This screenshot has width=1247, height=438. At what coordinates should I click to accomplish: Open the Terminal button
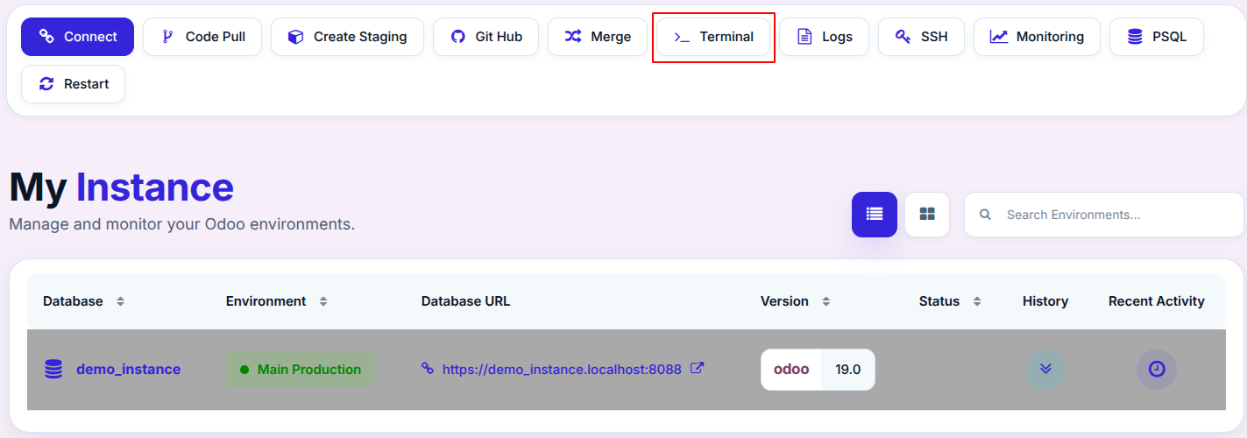[x=713, y=37]
